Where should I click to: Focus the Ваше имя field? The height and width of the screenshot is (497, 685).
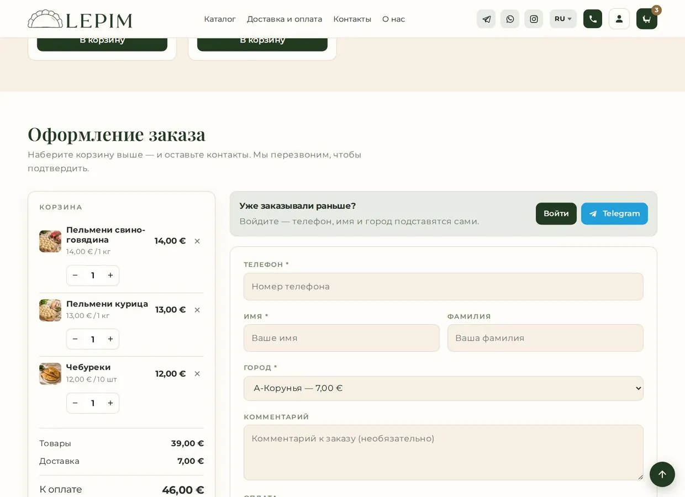pyautogui.click(x=341, y=338)
